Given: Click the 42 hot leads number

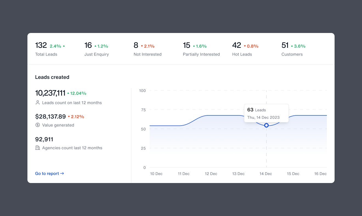Looking at the screenshot, I should pyautogui.click(x=237, y=45).
